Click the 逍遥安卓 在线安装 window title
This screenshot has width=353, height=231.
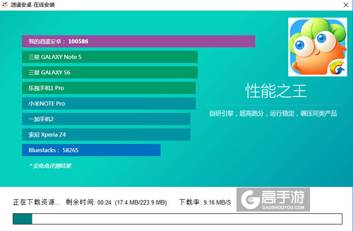[32, 5]
